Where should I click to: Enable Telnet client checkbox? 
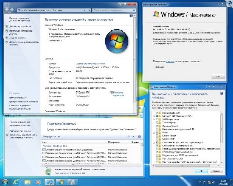click(157, 136)
